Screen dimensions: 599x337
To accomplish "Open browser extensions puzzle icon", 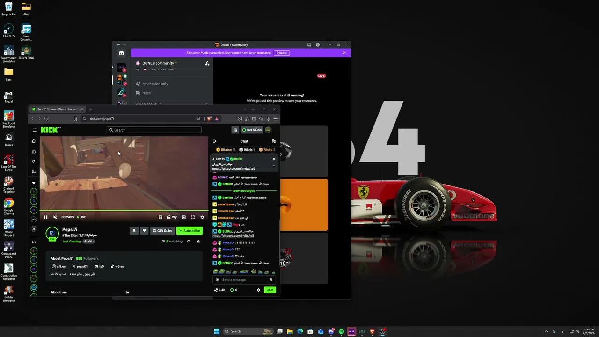I will point(240,119).
